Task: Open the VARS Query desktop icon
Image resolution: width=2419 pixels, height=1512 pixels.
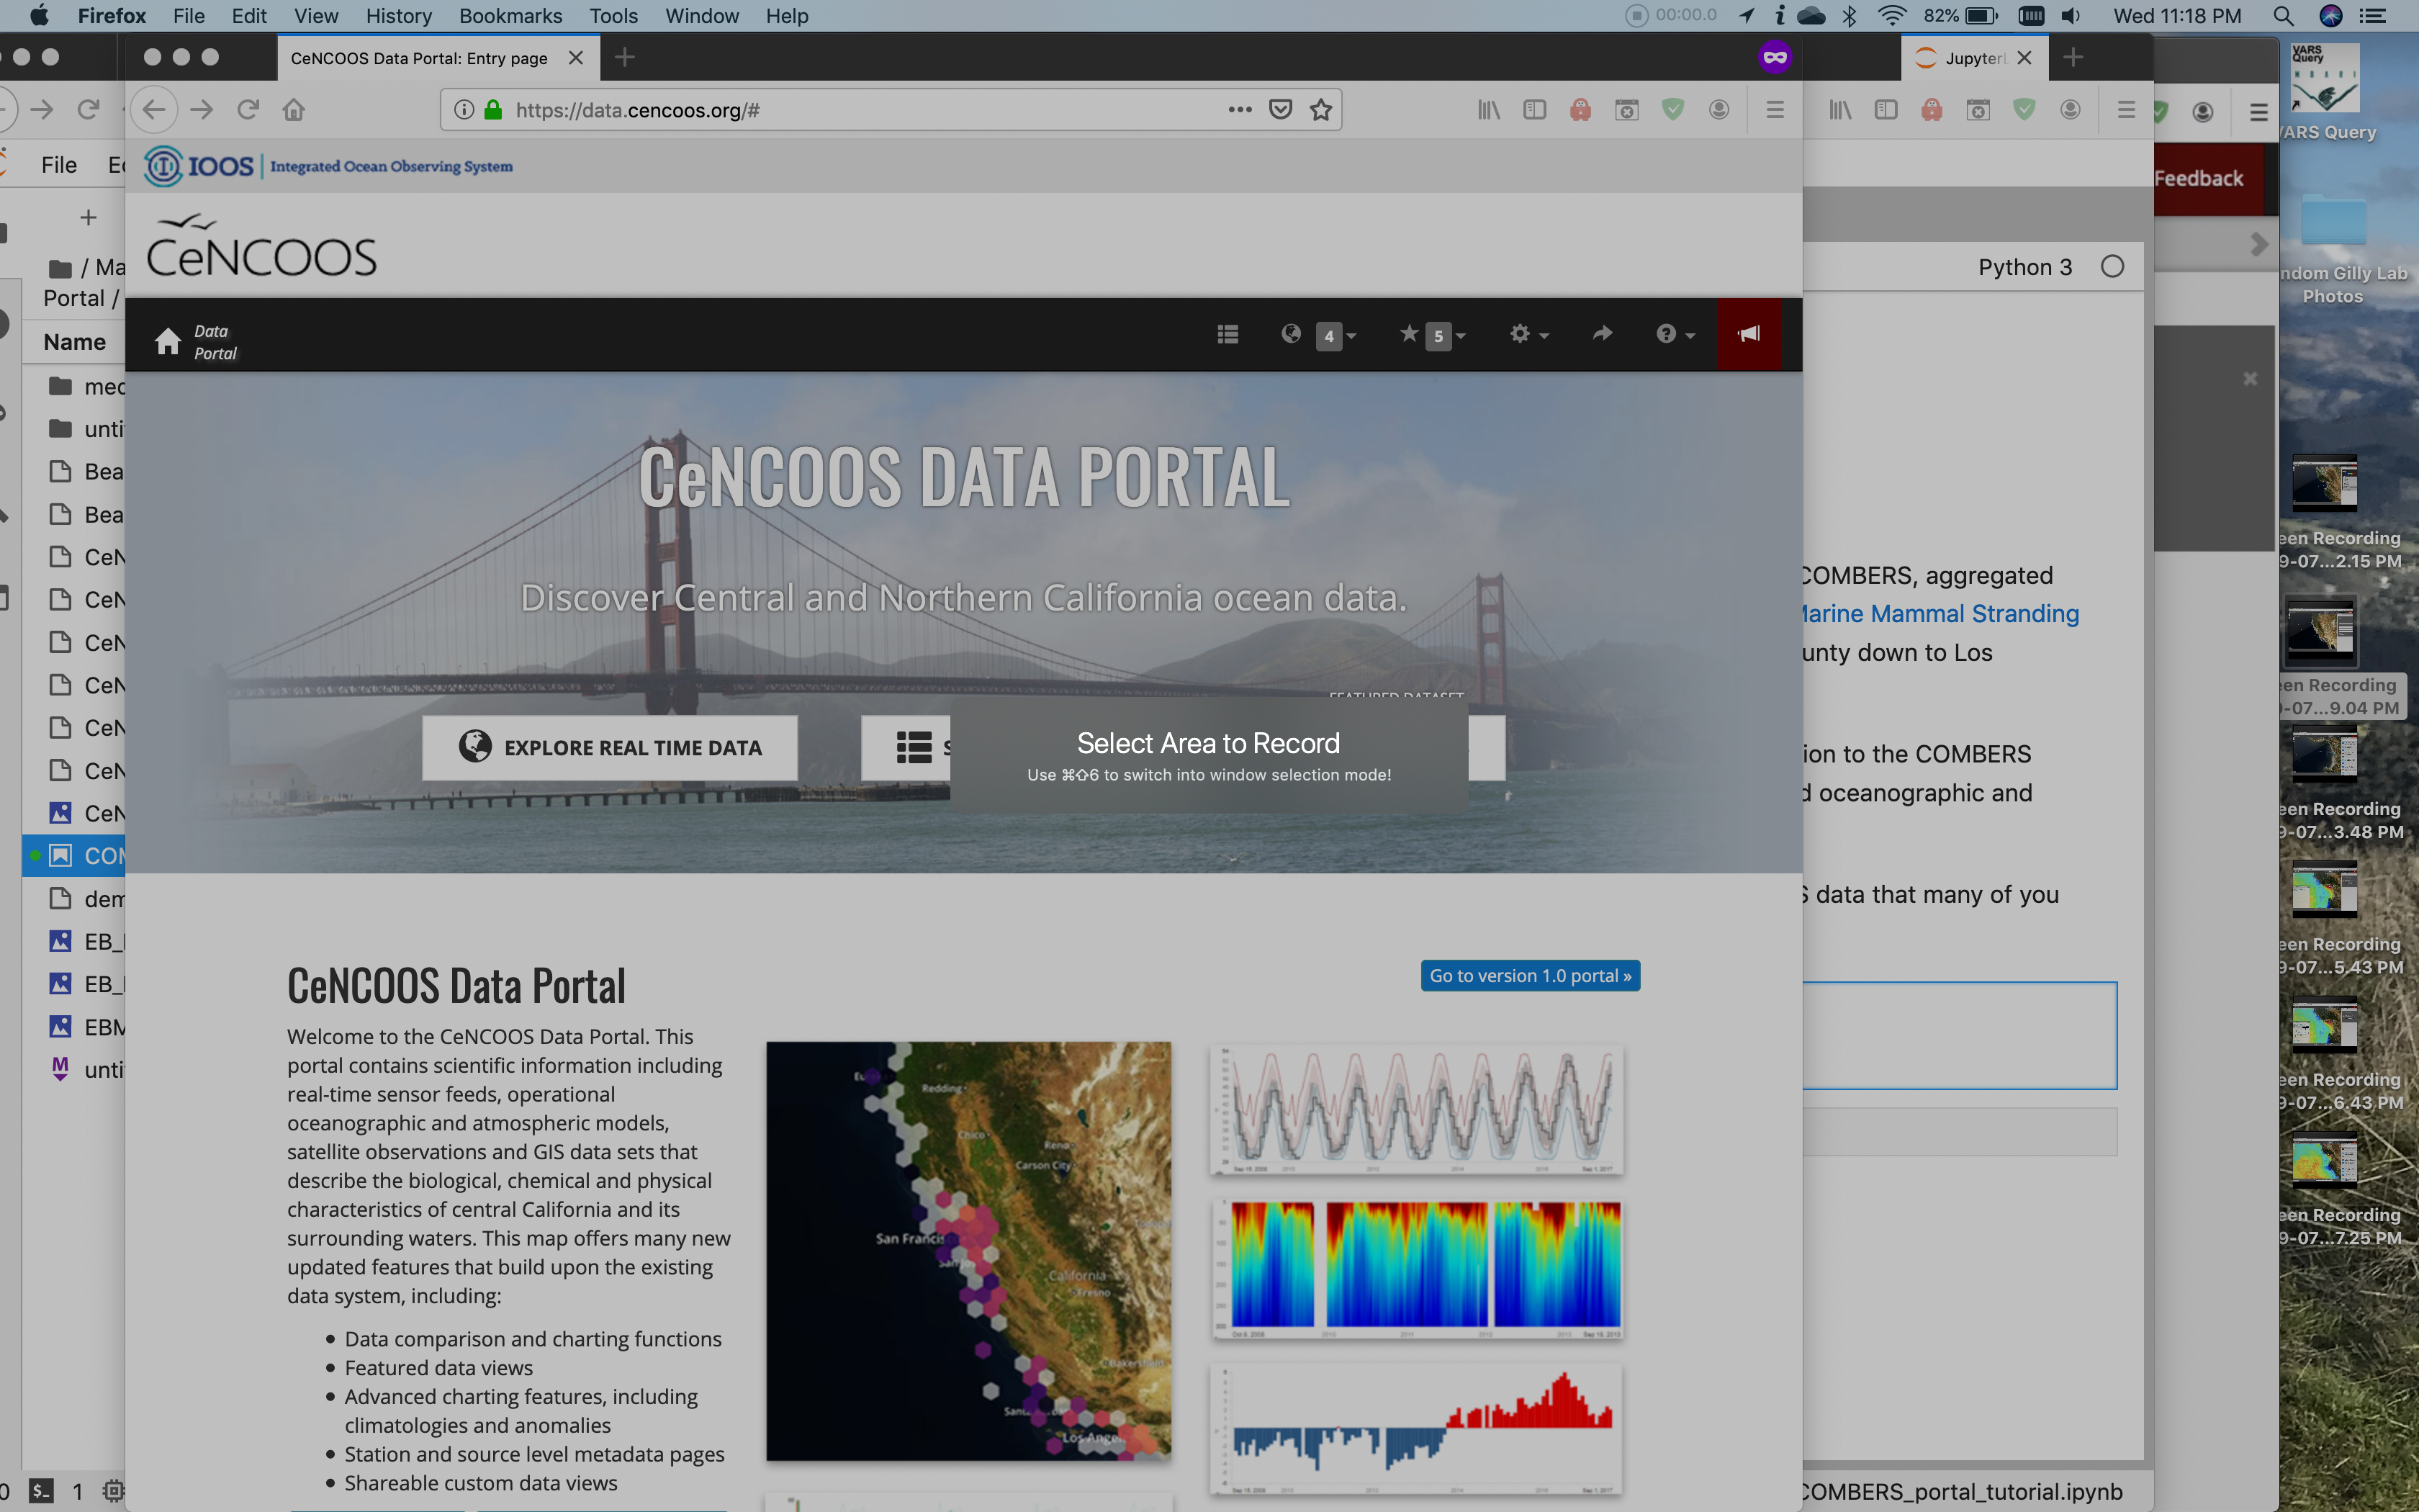Action: point(2326,93)
